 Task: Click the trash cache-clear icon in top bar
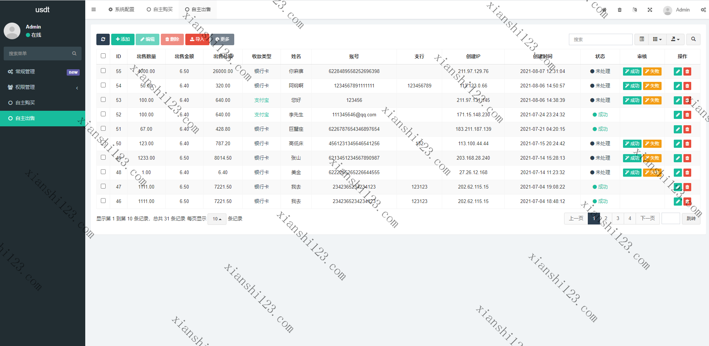[x=620, y=10]
